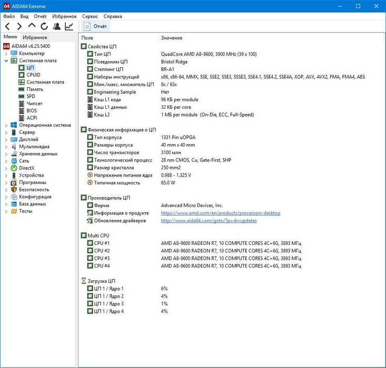
Task: Click the Мультимедиа speaker icon
Action: [14, 147]
